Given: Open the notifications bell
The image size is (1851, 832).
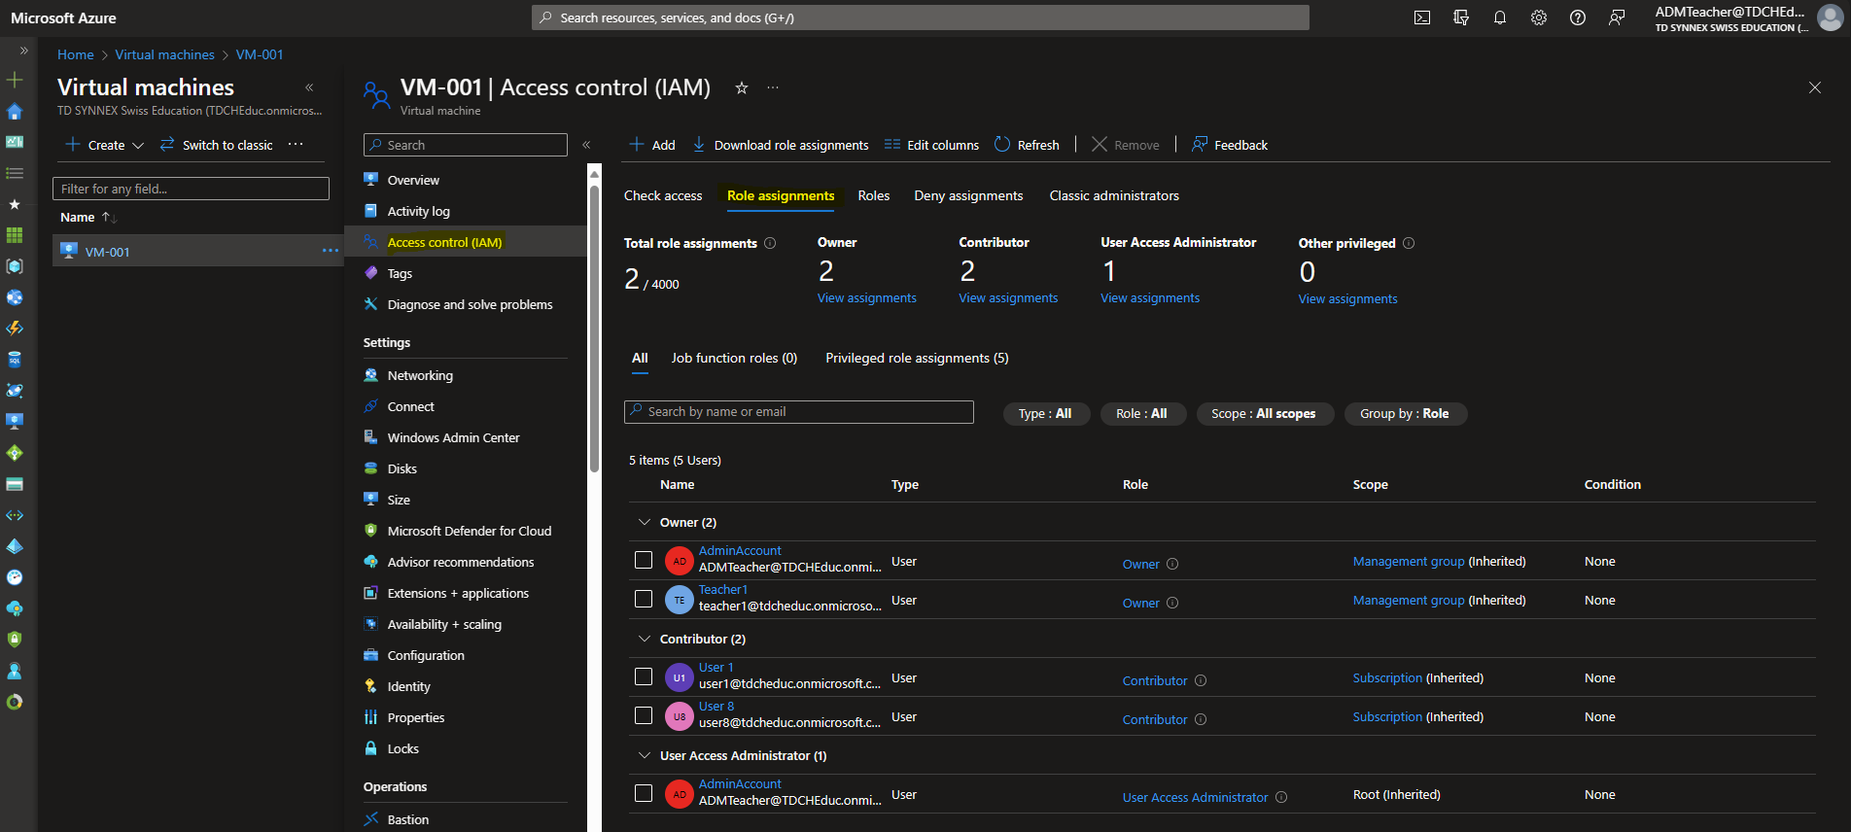Looking at the screenshot, I should pos(1500,17).
